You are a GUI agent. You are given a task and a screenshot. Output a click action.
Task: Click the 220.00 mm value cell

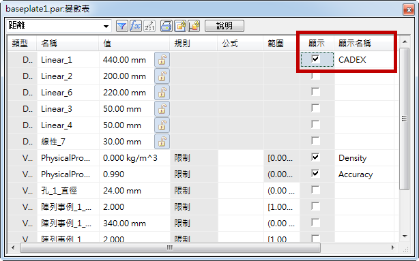[127, 92]
